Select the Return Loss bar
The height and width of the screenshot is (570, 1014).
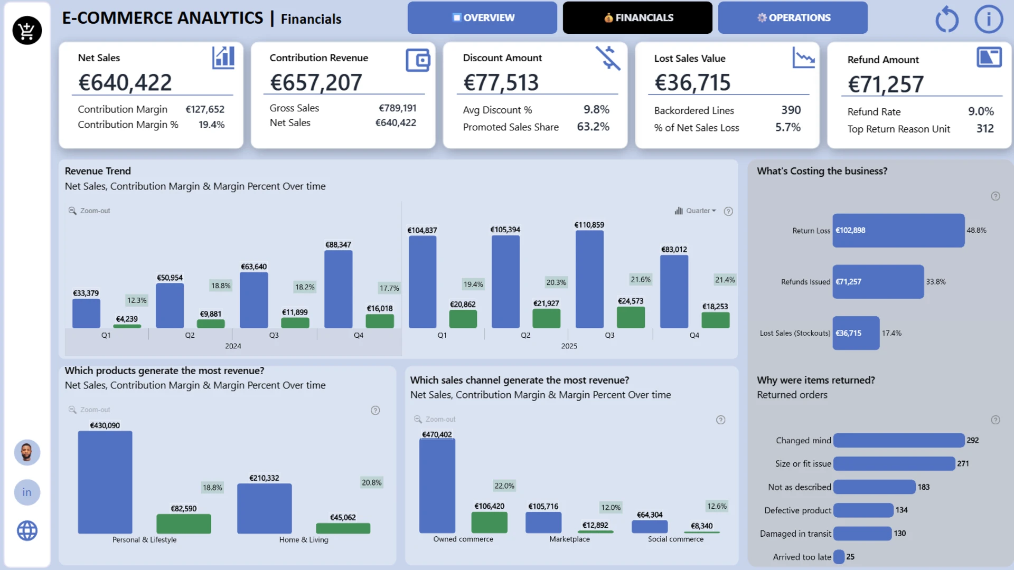pyautogui.click(x=898, y=230)
